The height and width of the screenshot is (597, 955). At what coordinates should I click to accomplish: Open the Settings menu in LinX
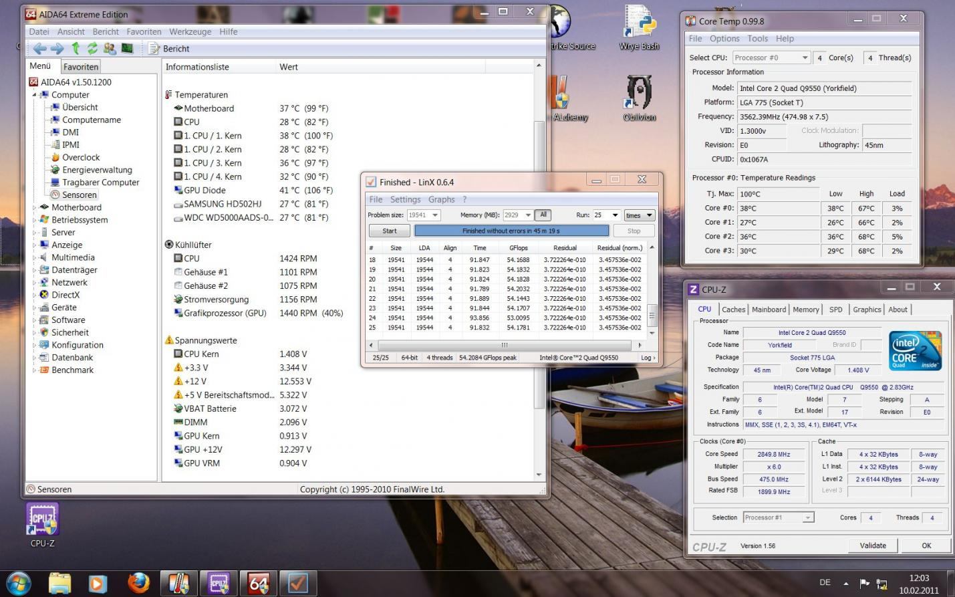(405, 199)
